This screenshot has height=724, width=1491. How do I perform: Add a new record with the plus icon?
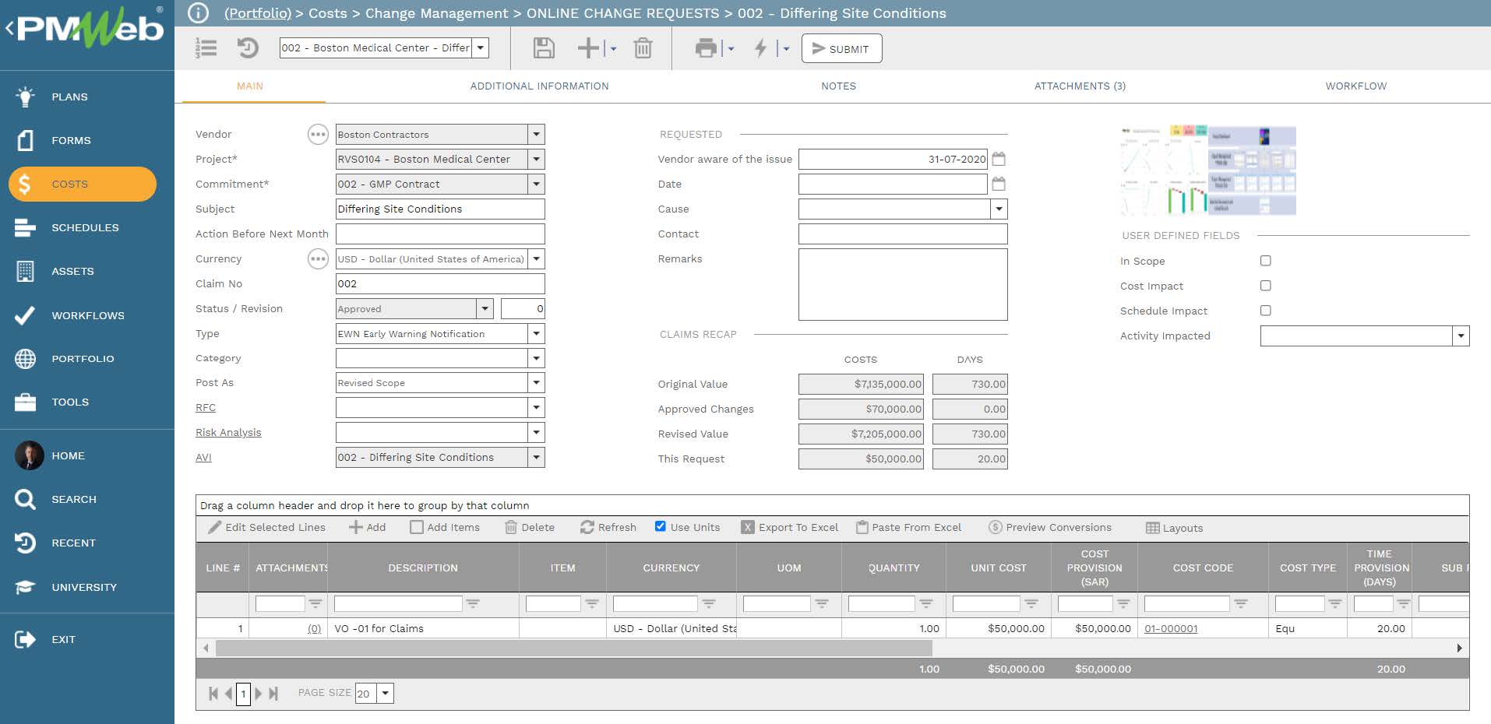[x=588, y=48]
